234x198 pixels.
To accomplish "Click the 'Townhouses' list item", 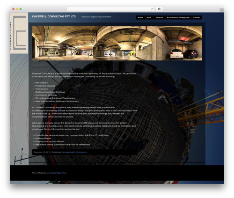I will (42, 89).
